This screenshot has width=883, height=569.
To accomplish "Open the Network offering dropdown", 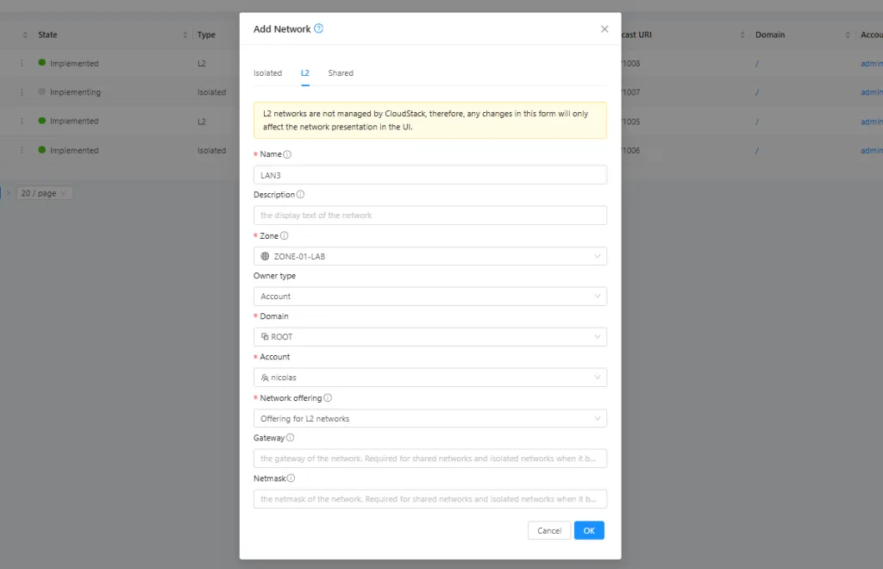I will [429, 419].
